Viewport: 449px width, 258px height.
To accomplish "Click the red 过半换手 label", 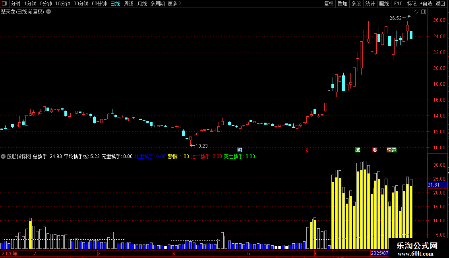I will point(207,156).
